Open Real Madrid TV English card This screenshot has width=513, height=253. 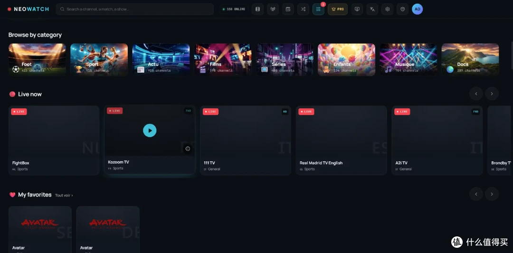click(x=341, y=140)
